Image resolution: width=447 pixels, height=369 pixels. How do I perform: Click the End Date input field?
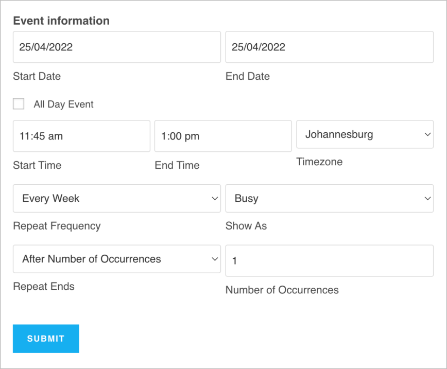coord(330,47)
